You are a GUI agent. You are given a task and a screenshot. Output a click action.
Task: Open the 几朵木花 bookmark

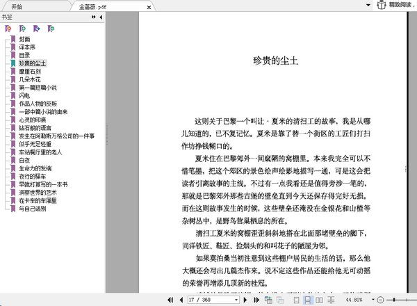coord(30,79)
